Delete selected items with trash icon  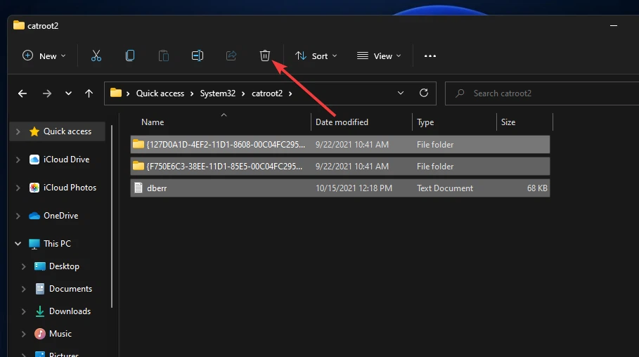[x=264, y=56]
